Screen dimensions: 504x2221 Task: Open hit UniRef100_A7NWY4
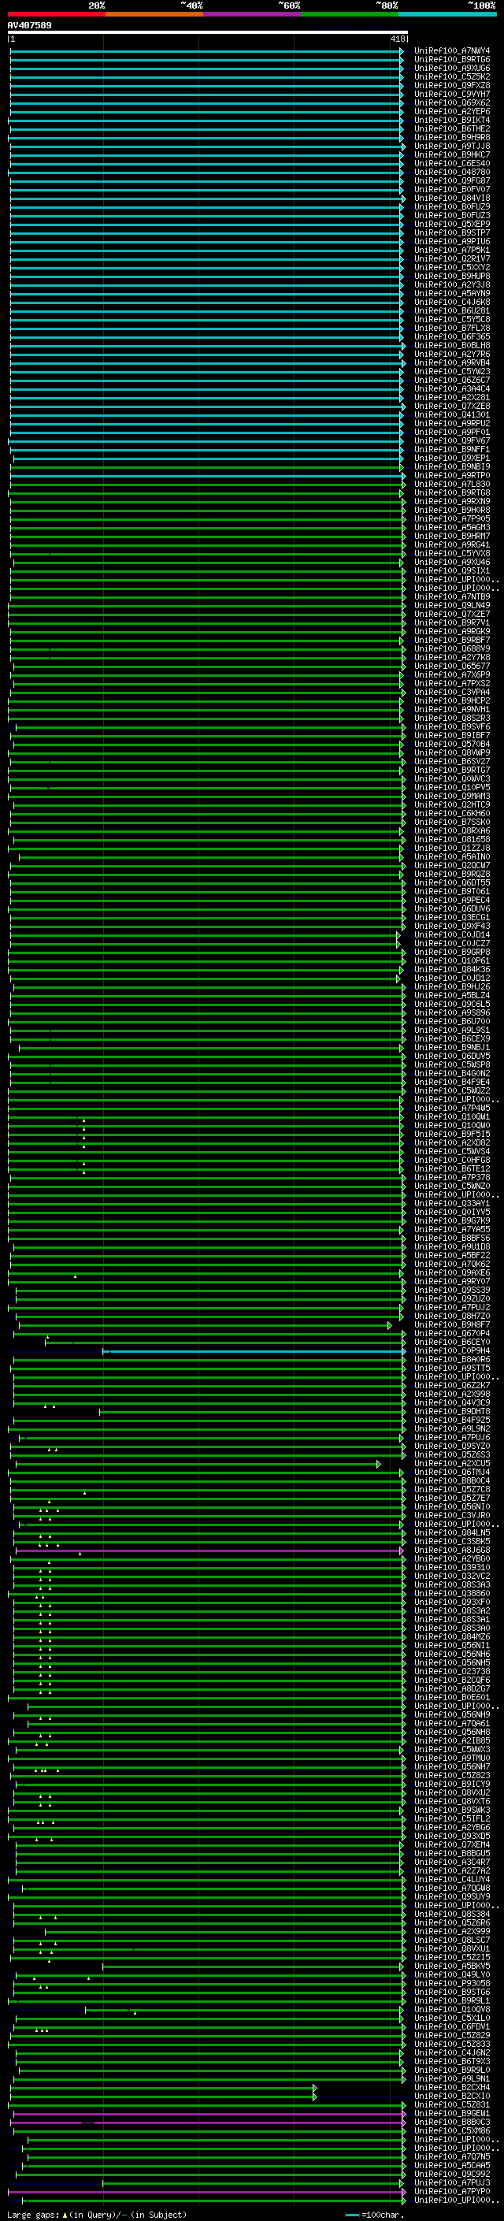click(452, 51)
